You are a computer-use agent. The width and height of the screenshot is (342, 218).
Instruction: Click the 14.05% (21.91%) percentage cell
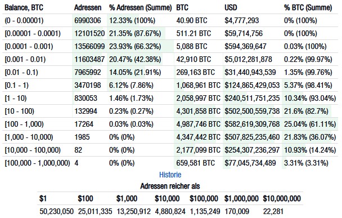pos(135,72)
